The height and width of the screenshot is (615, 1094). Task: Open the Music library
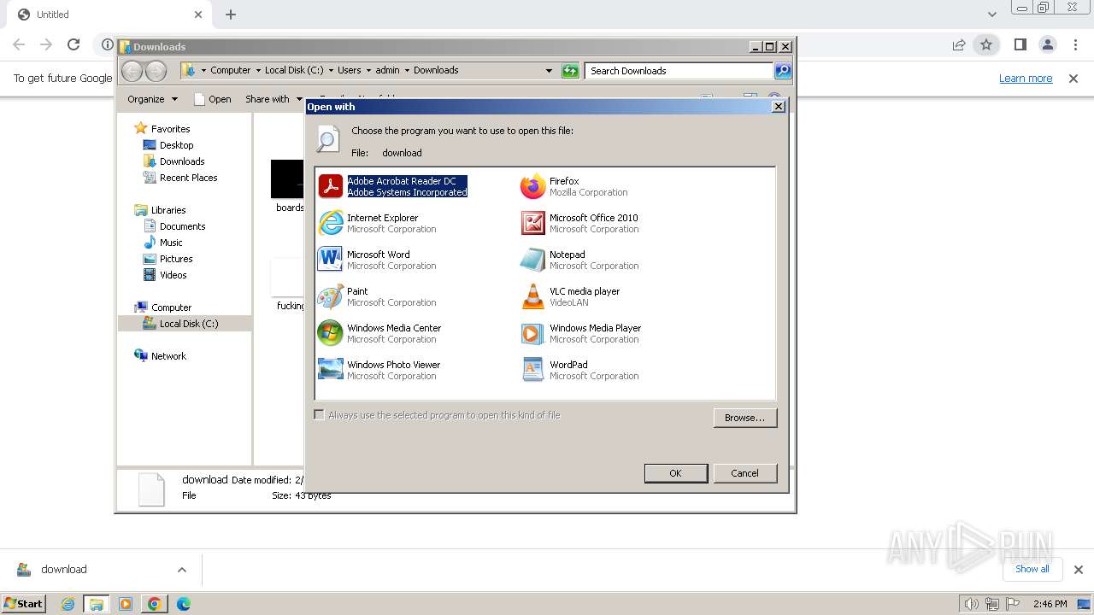click(171, 243)
